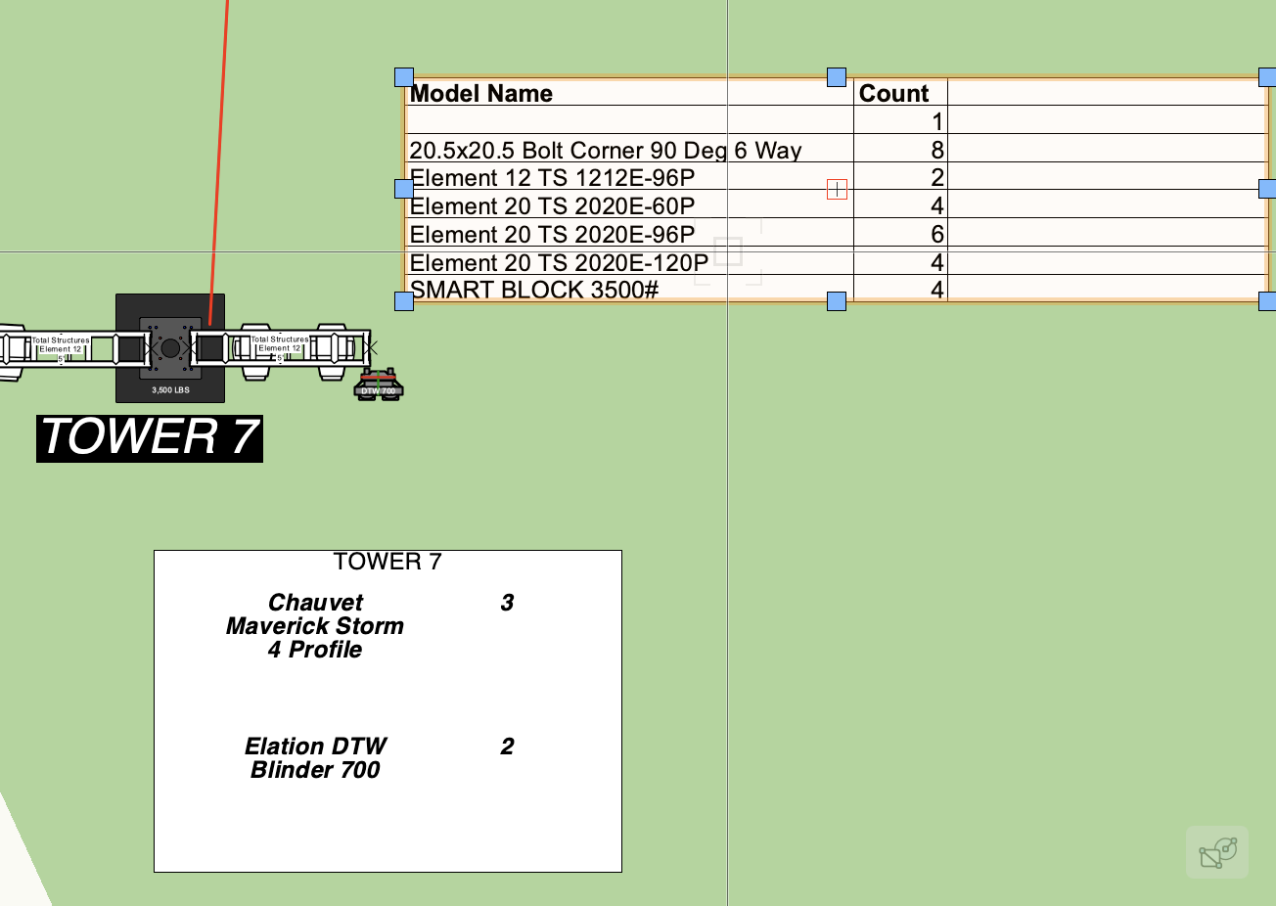Click Elation DTW Blinder 700 legend entry

pyautogui.click(x=315, y=758)
